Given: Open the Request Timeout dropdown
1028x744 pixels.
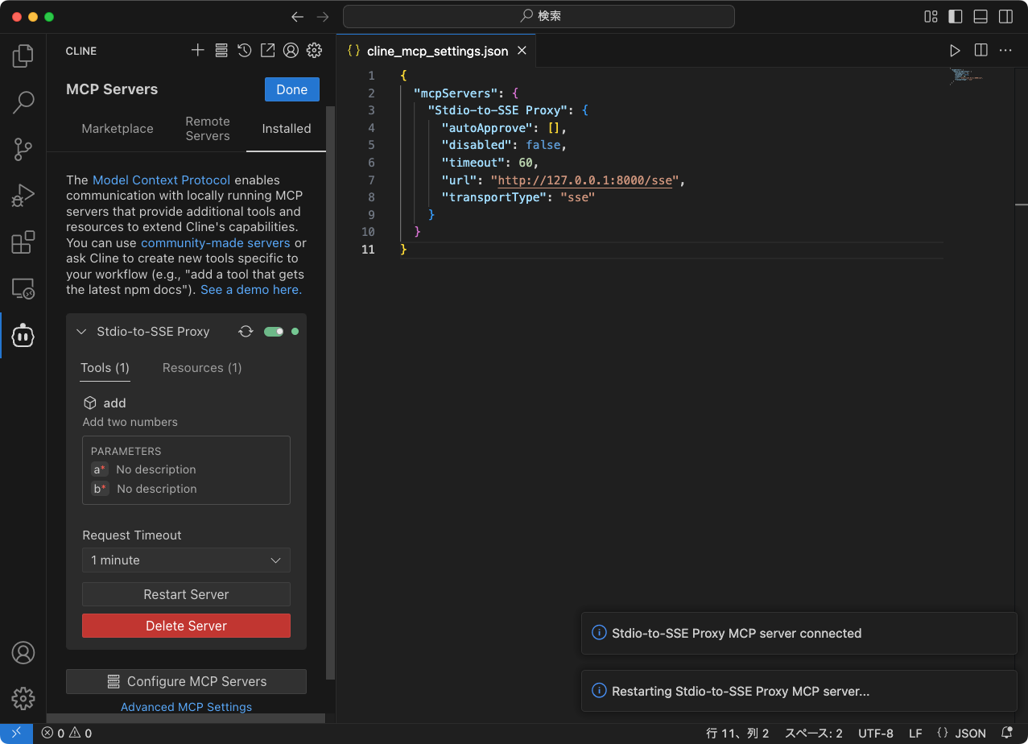Looking at the screenshot, I should pos(186,560).
